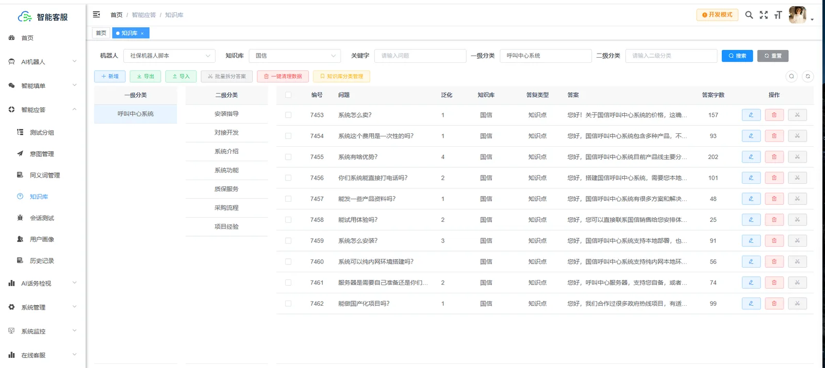This screenshot has height=368, width=825.
Task: Check the checkbox for row 7454
Action: coord(288,136)
